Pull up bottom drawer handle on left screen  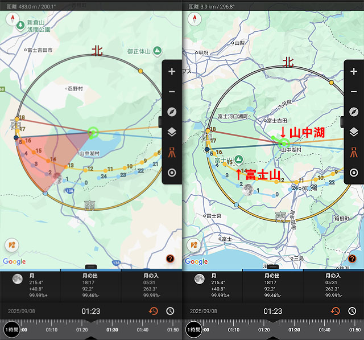coord(91,267)
